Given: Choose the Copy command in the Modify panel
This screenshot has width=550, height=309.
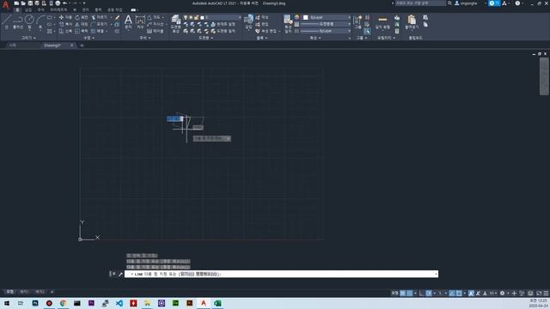Looking at the screenshot, I should pyautogui.click(x=65, y=24).
